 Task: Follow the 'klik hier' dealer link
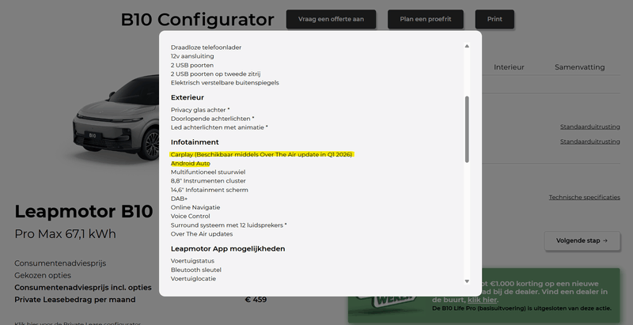482,300
